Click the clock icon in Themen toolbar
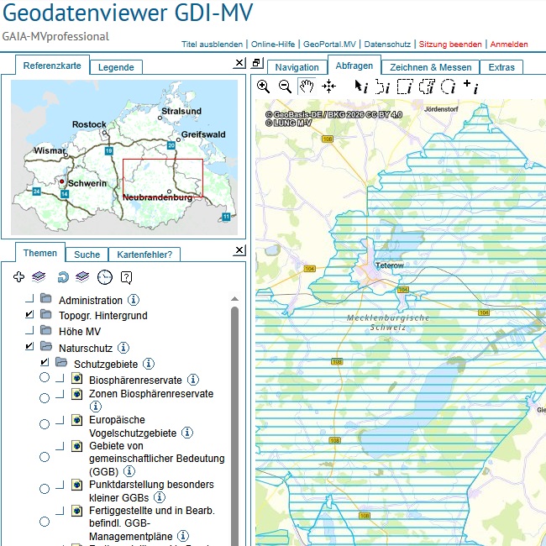Viewport: 546px width, 546px height. tap(105, 277)
